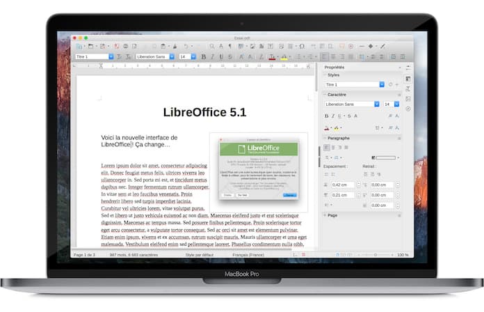Viewport: 484px width, 312px height.
Task: Toggle Underline in the formatting toolbar
Action: click(221, 56)
